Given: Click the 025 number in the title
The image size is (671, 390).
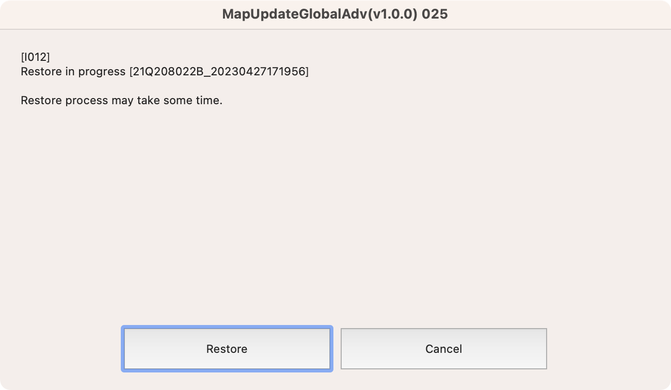Looking at the screenshot, I should pyautogui.click(x=435, y=14).
